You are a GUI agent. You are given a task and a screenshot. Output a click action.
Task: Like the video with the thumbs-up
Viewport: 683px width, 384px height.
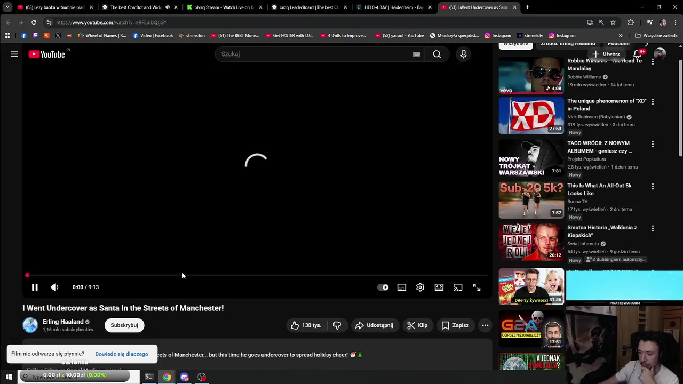point(306,325)
